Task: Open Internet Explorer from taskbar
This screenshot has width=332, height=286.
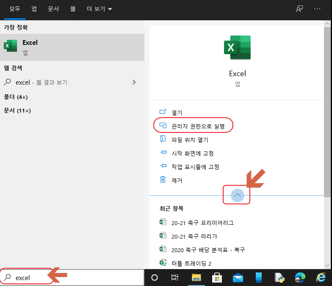Action: pos(321,278)
